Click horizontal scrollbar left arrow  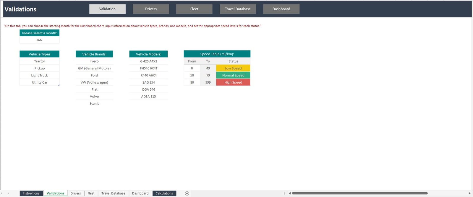[290, 193]
